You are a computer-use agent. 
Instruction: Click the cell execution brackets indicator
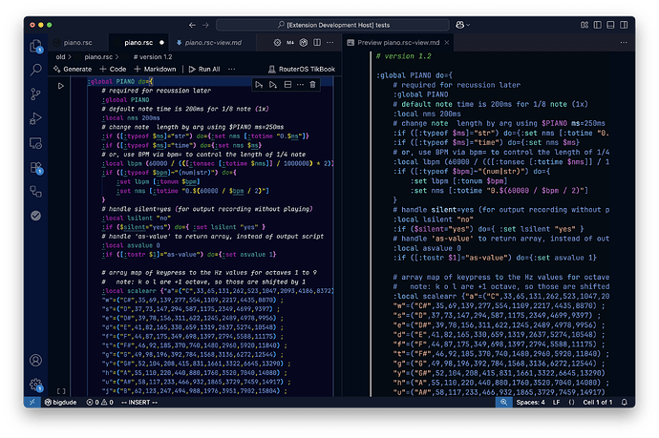pos(61,391)
